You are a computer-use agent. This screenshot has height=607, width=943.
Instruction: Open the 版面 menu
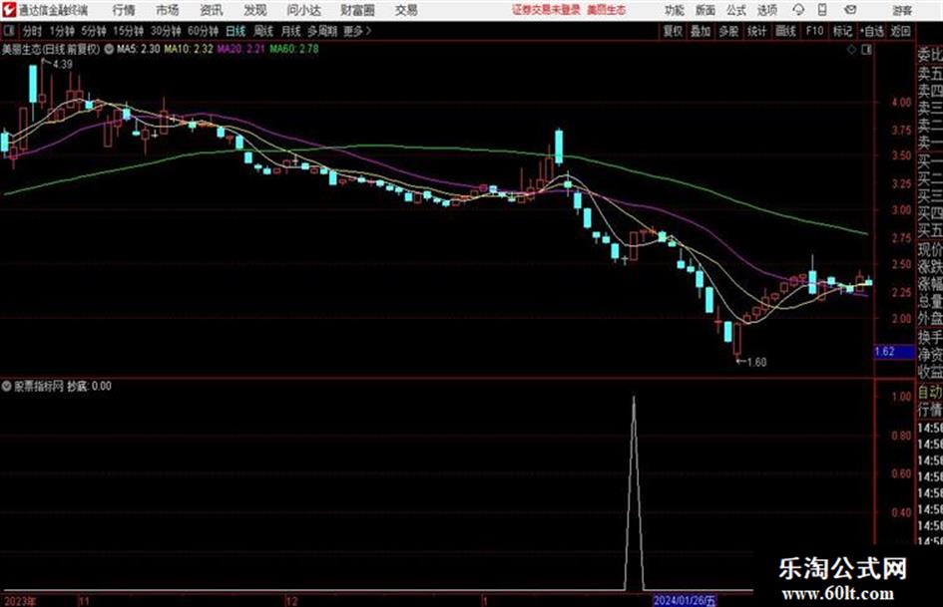[x=706, y=10]
